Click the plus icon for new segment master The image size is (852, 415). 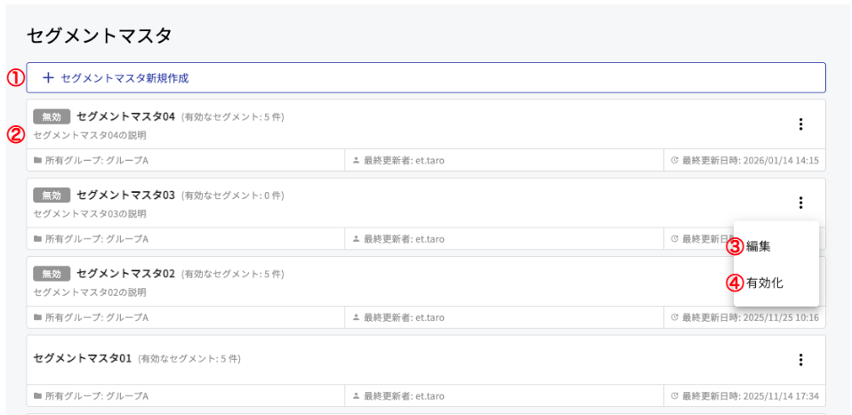click(x=48, y=78)
